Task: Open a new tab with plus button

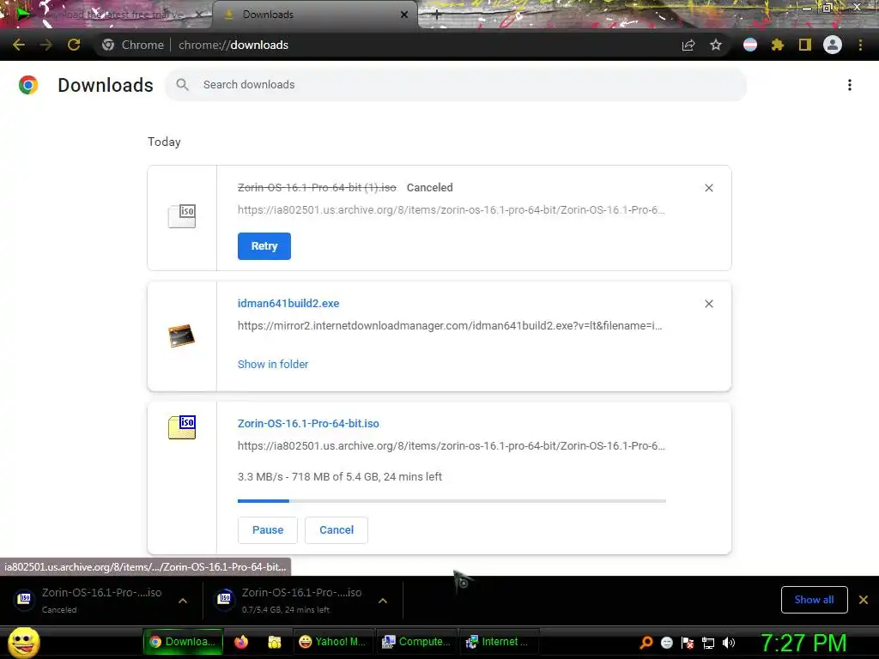Action: coord(437,15)
